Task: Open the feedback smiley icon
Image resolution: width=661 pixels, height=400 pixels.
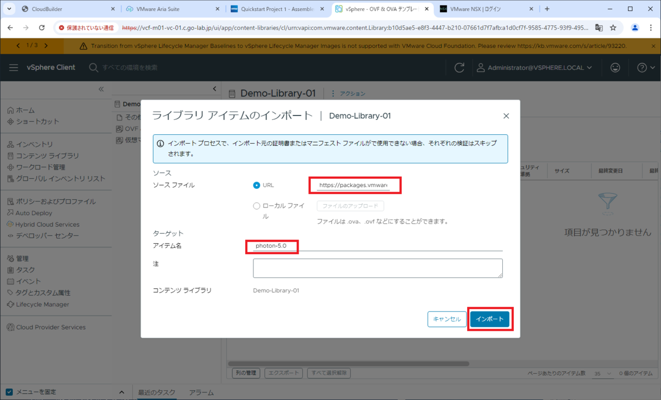Action: pos(615,68)
